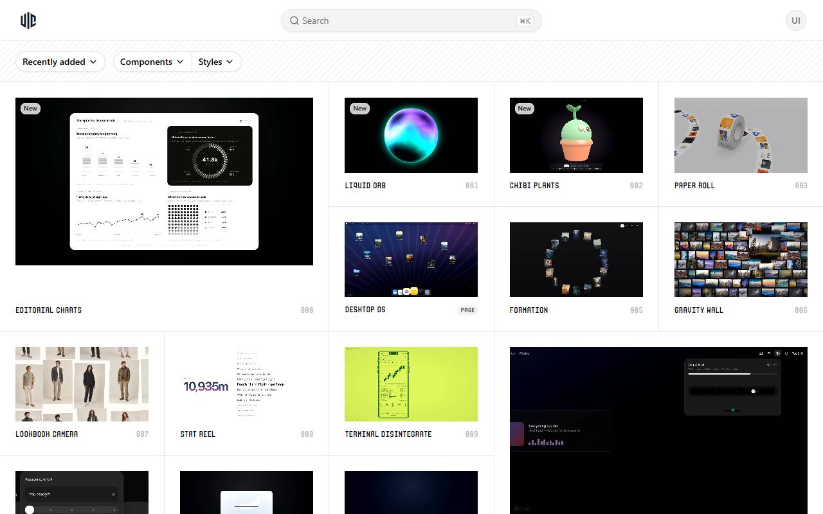823x514 pixels.
Task: Open the Terminal Disintegrate thumbnail
Action: [x=411, y=384]
